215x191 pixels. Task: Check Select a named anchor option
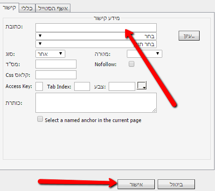(x=40, y=119)
